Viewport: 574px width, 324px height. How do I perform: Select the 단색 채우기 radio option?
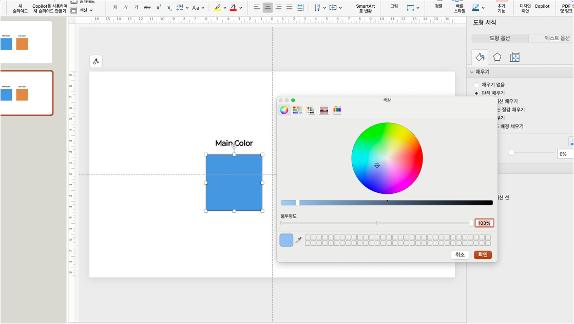[476, 93]
